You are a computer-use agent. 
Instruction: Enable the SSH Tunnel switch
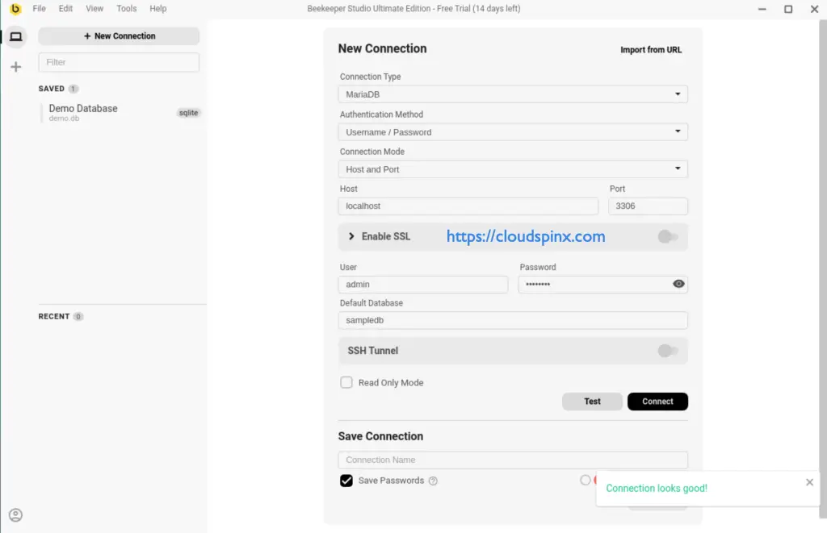point(667,351)
